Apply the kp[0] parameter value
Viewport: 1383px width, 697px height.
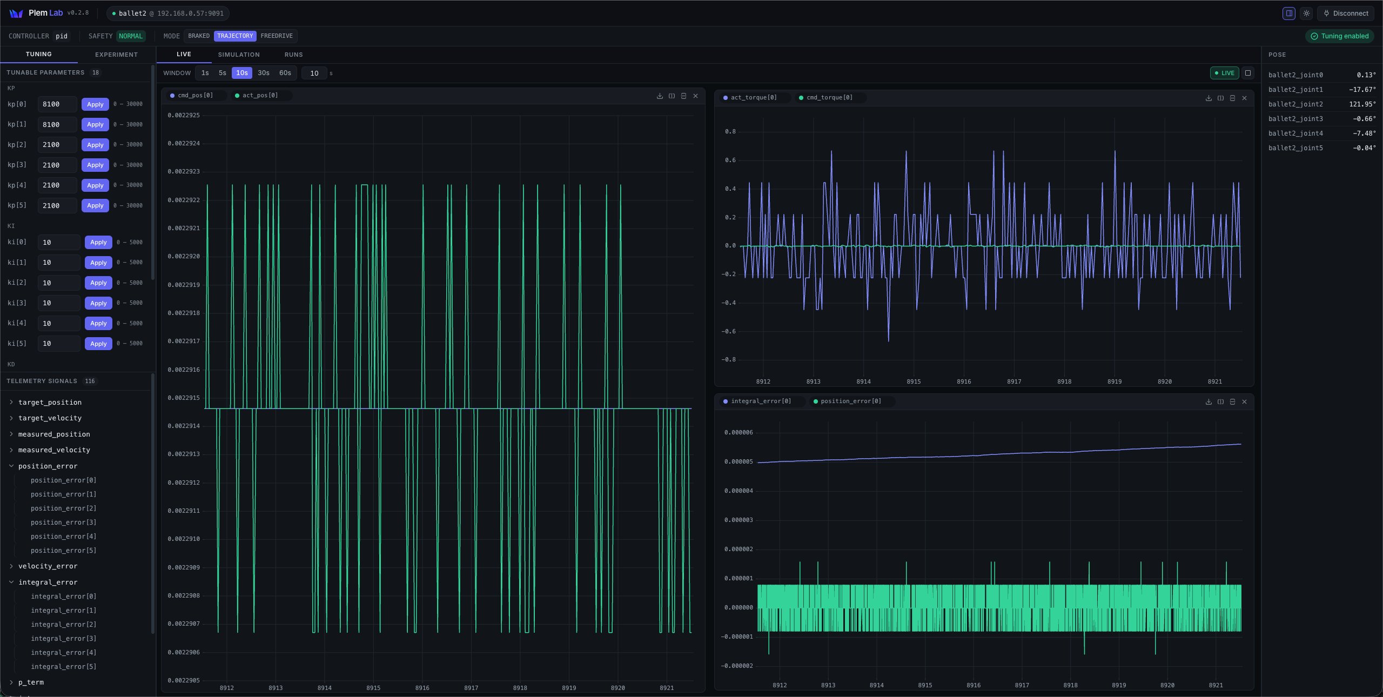coord(95,104)
